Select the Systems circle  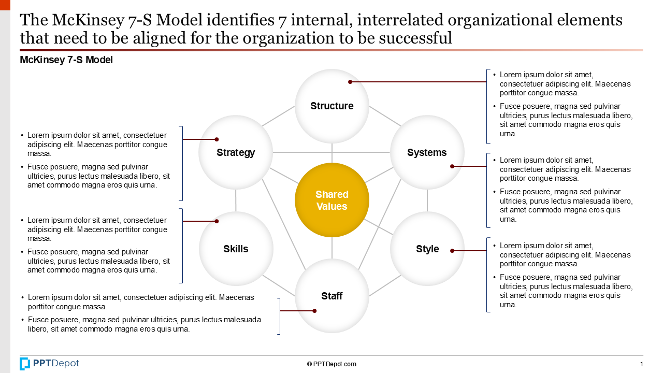pos(427,152)
